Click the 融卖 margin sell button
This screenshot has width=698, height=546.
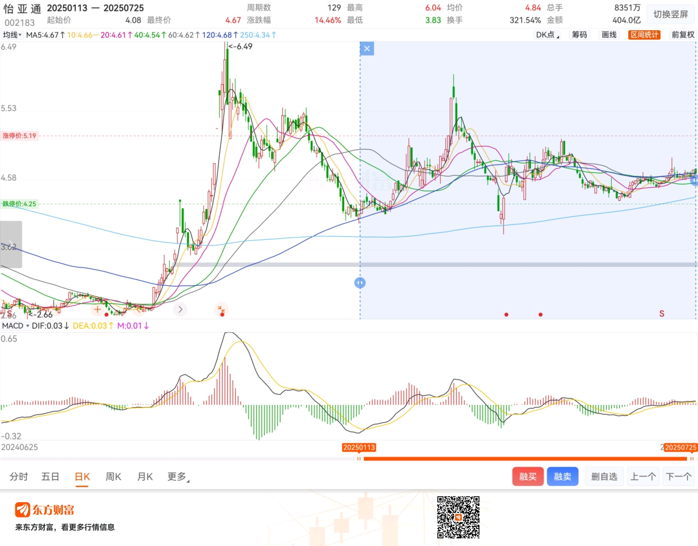(x=563, y=476)
